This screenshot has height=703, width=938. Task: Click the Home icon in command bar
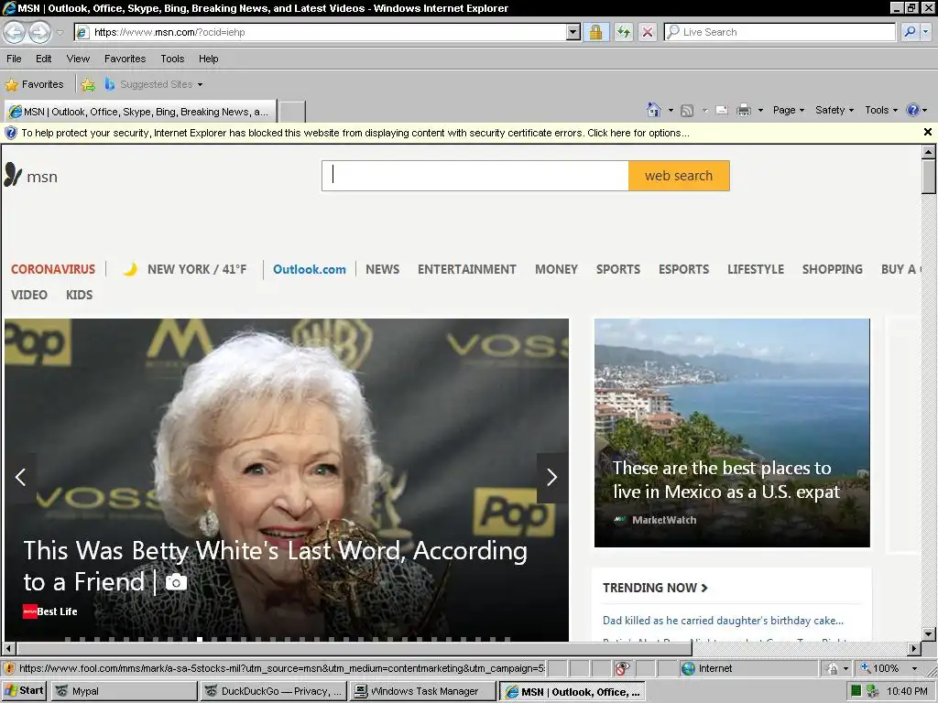[x=654, y=110]
